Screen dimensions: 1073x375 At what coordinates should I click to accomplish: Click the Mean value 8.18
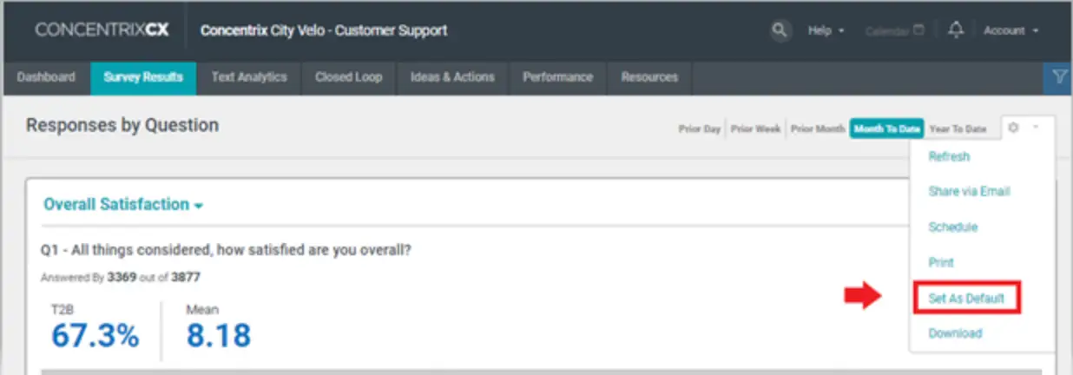click(218, 335)
